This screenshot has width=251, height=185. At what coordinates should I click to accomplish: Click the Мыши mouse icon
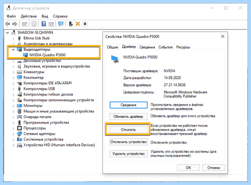(19, 111)
